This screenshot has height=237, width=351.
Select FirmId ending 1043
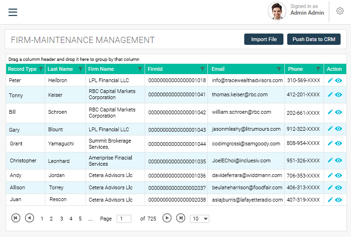pyautogui.click(x=177, y=129)
